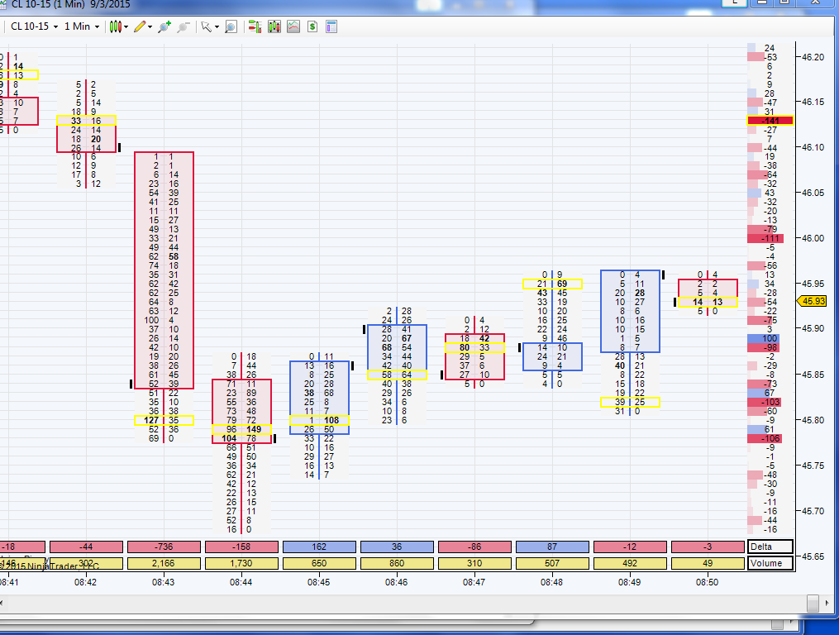Click the zoom in magnifier icon

tap(164, 26)
